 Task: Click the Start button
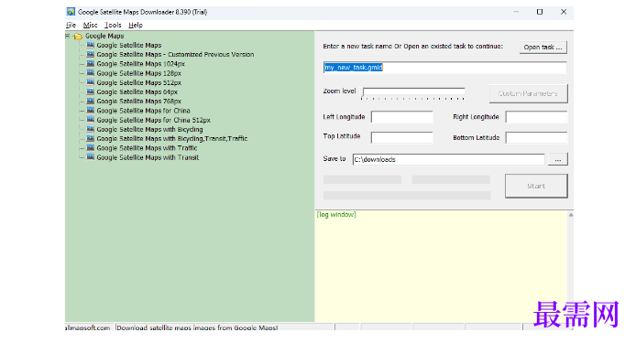click(536, 186)
